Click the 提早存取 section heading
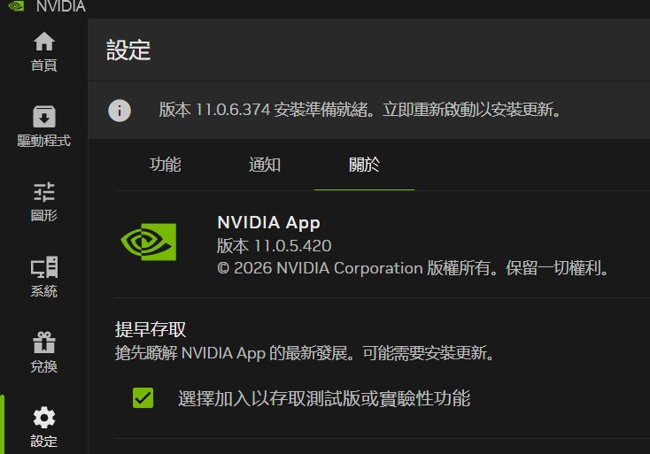 click(x=151, y=329)
